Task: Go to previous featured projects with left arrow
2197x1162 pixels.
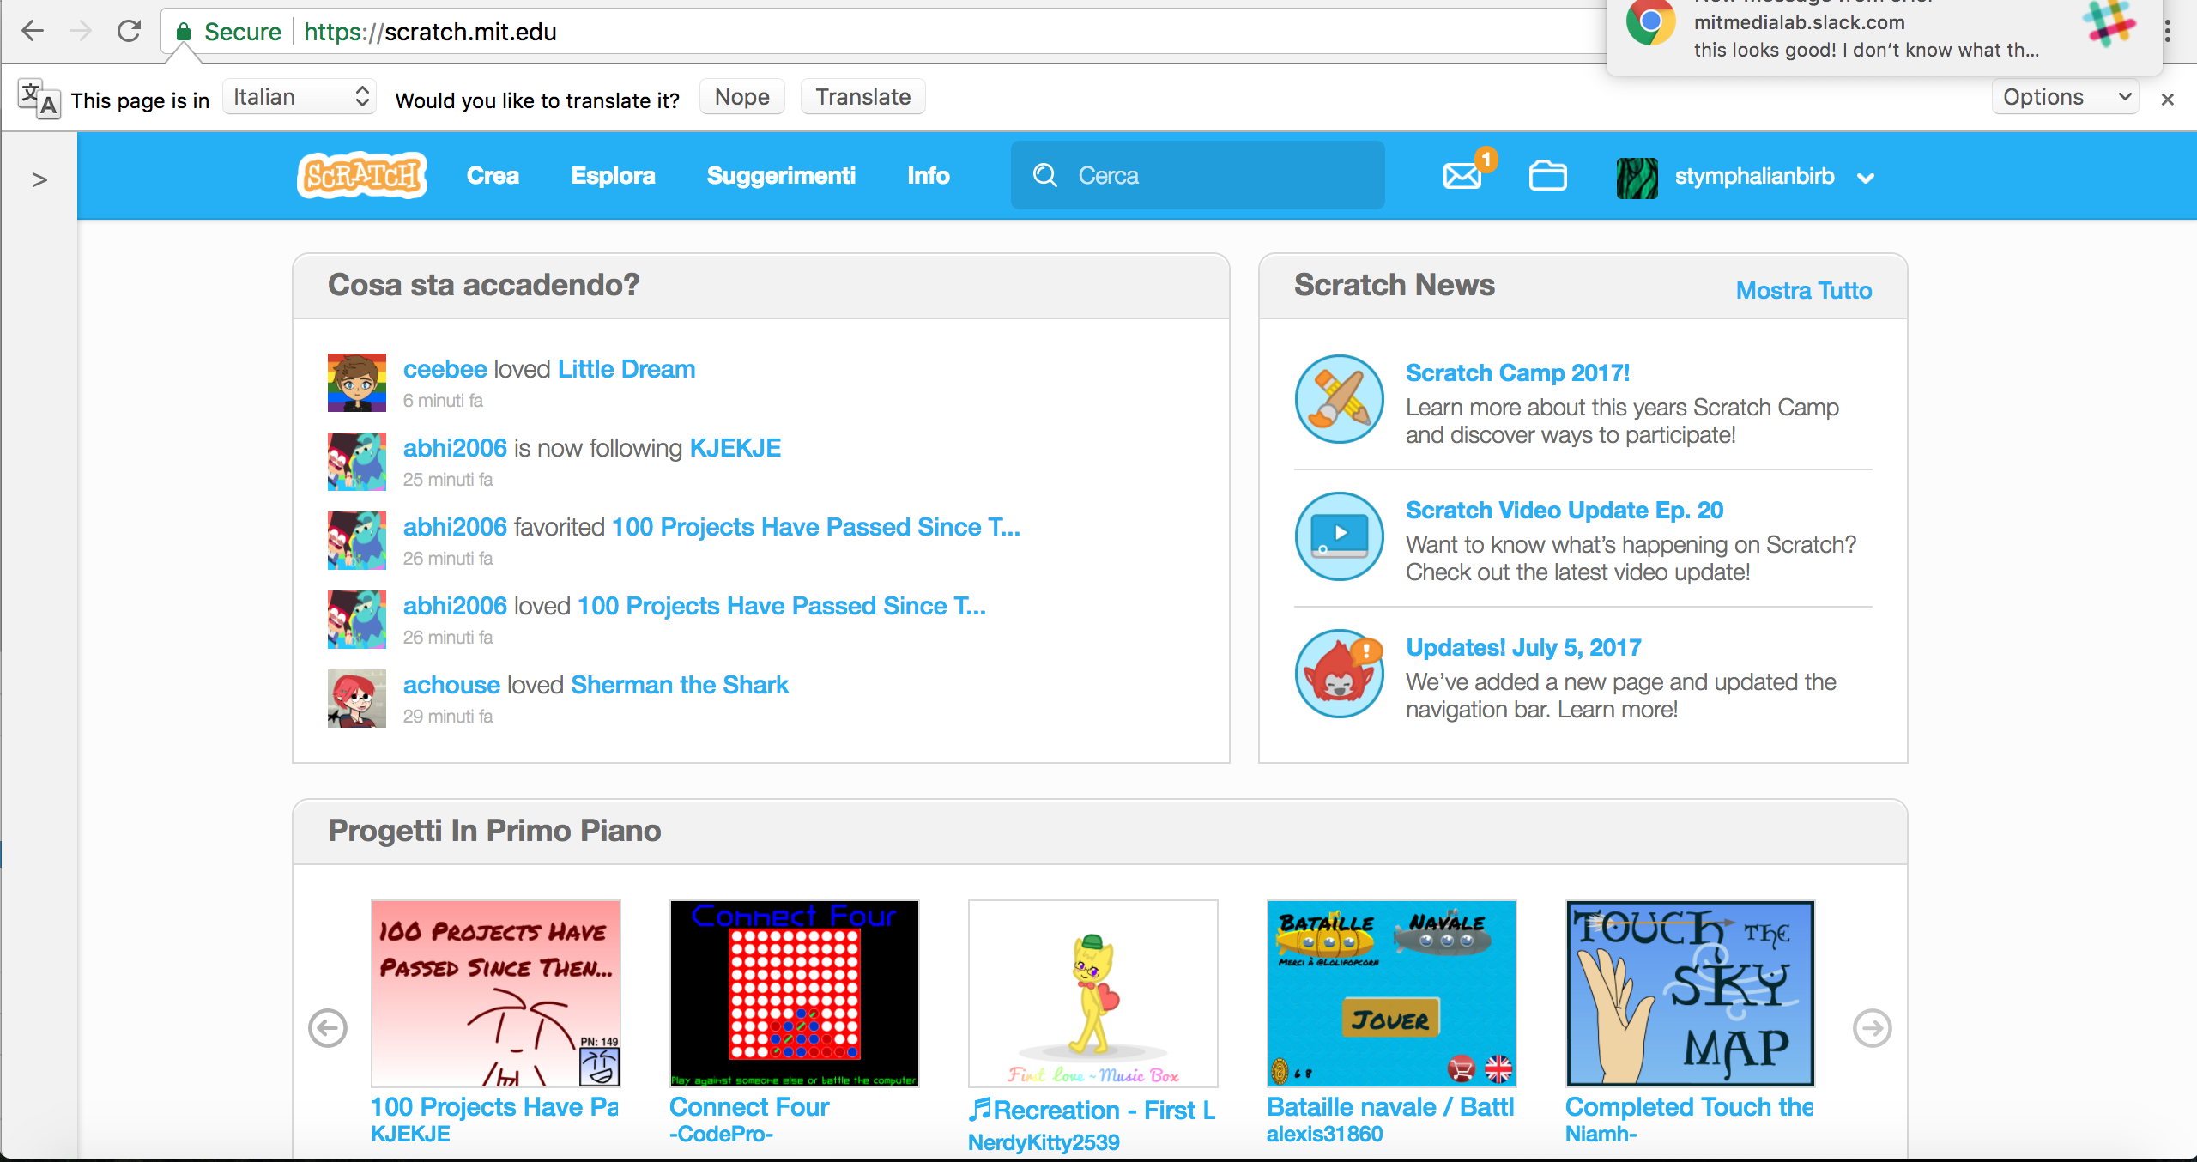Action: point(328,1027)
